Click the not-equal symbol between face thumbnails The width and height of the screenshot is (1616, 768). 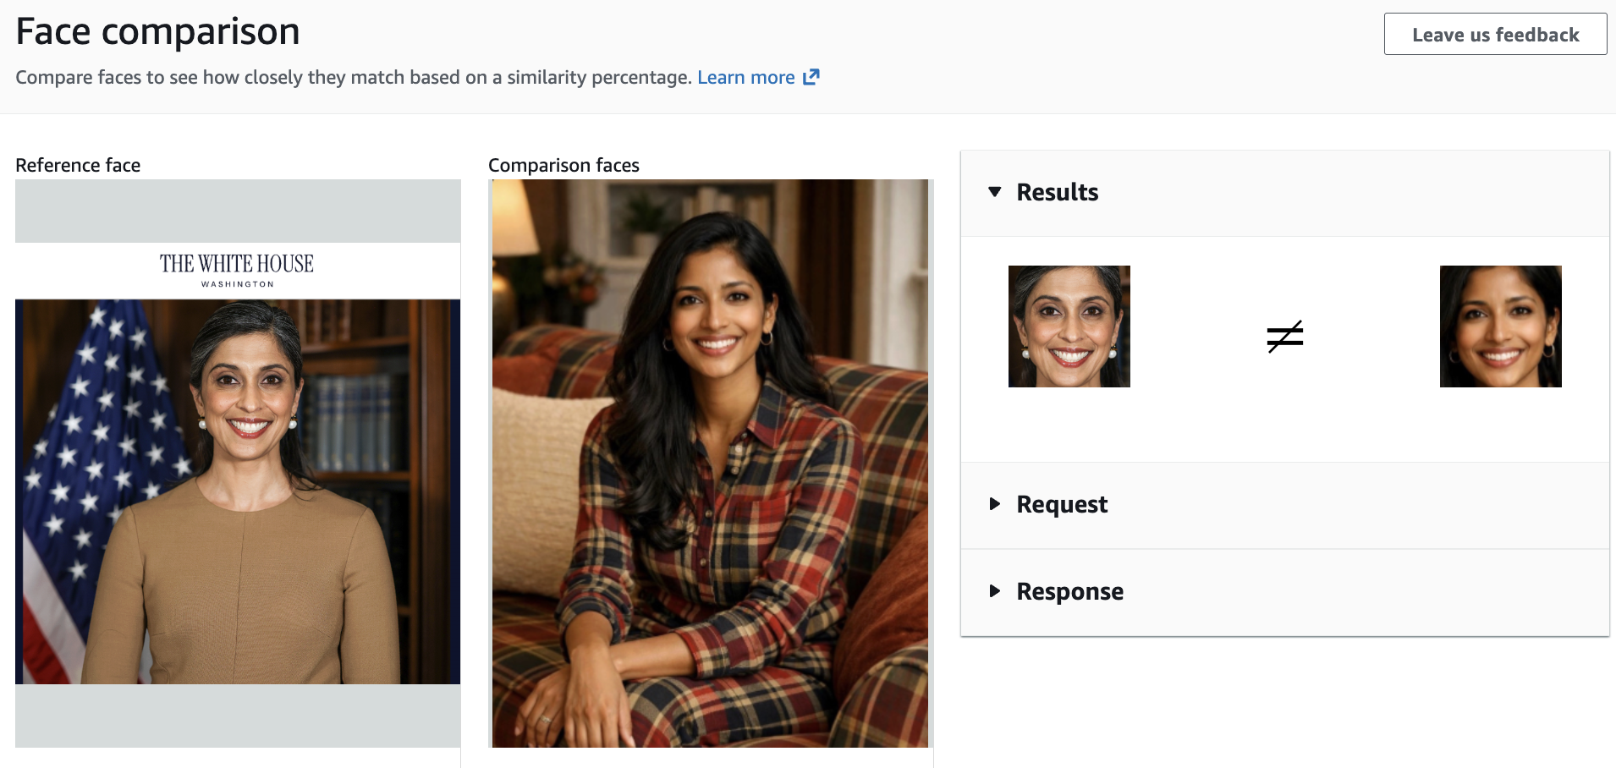click(x=1285, y=337)
